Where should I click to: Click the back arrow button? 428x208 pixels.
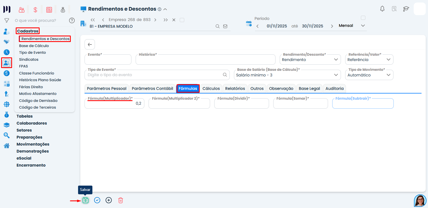(x=90, y=45)
